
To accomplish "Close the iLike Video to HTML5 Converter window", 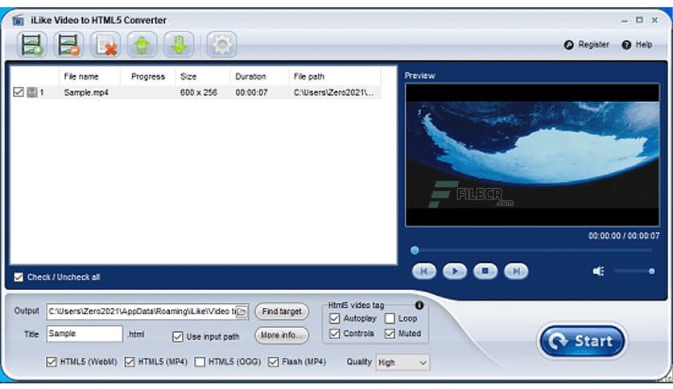I will 654,20.
